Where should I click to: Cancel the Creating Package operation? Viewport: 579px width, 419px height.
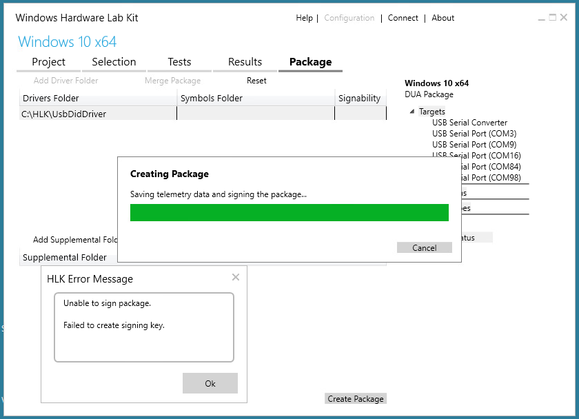(x=424, y=247)
